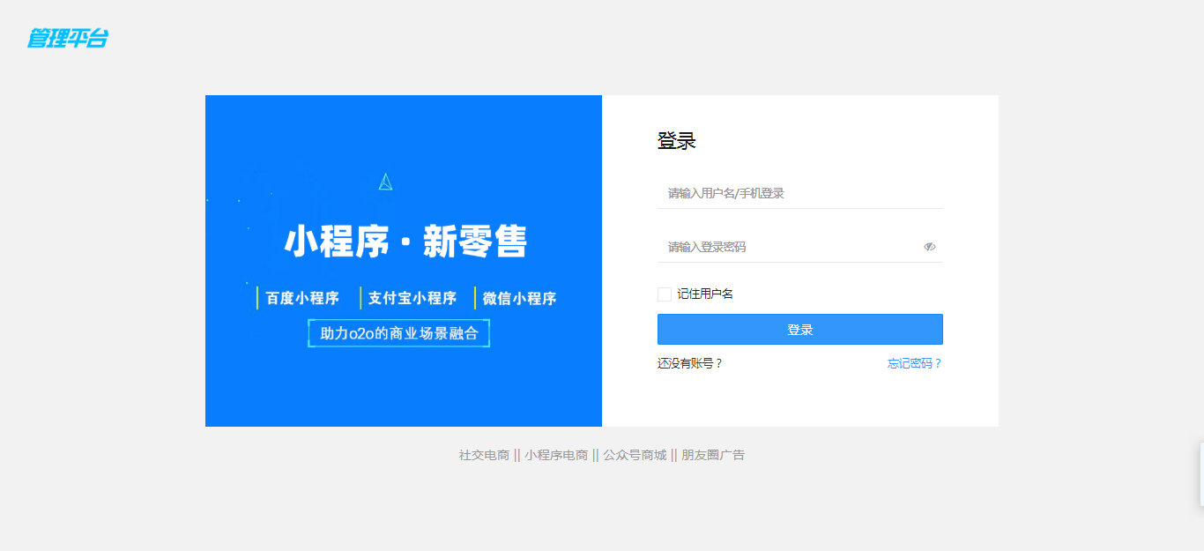Click the 支付宝小程序 banner text
The width and height of the screenshot is (1204, 551).
[412, 298]
